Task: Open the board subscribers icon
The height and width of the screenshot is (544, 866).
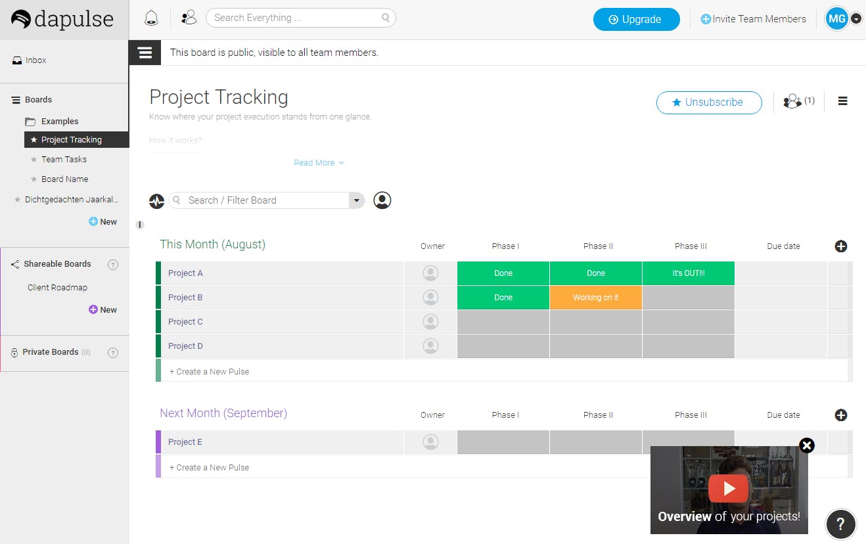Action: click(793, 101)
